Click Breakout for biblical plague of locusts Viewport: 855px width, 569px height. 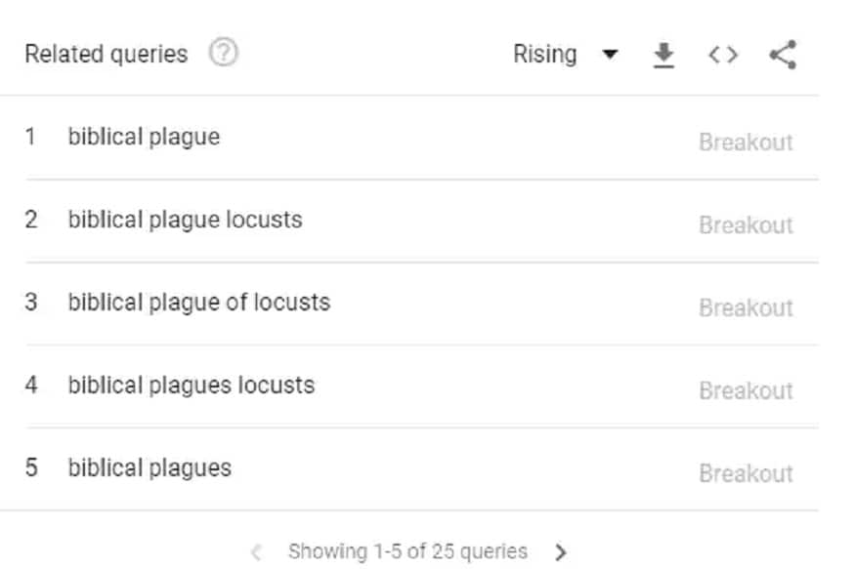(746, 308)
